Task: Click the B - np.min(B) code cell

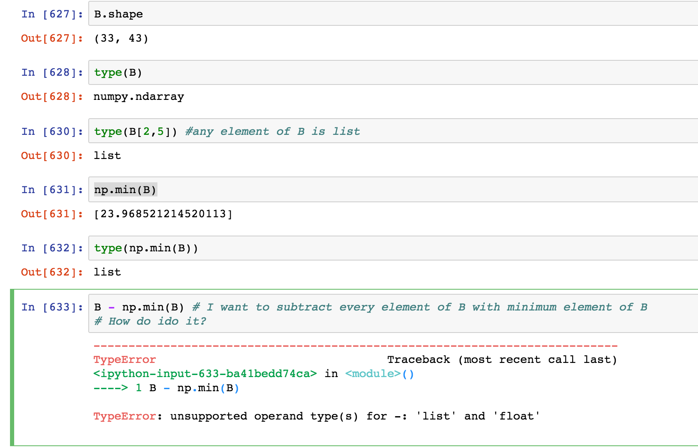Action: 393,314
